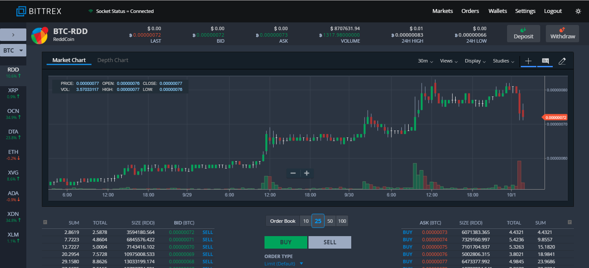The height and width of the screenshot is (268, 589).
Task: Set order book depth to 10
Action: 306,221
